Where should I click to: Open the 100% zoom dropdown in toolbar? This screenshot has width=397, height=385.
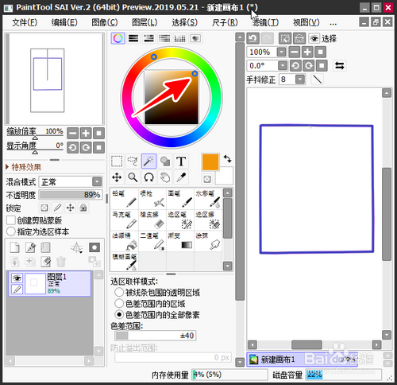tap(281, 52)
